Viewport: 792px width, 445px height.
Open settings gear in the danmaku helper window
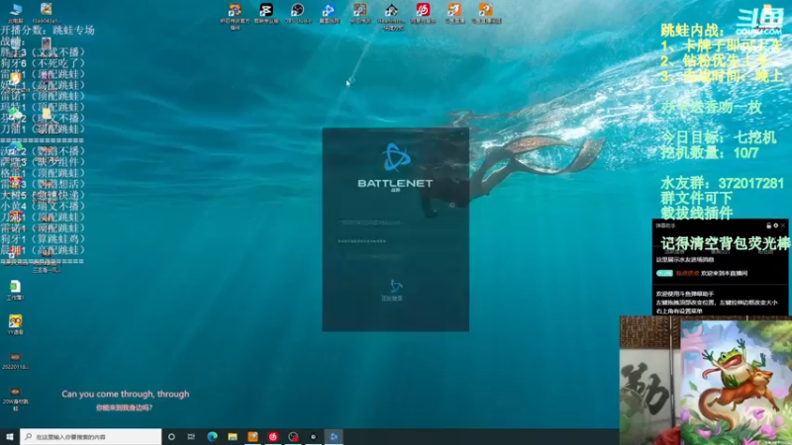coord(776,225)
